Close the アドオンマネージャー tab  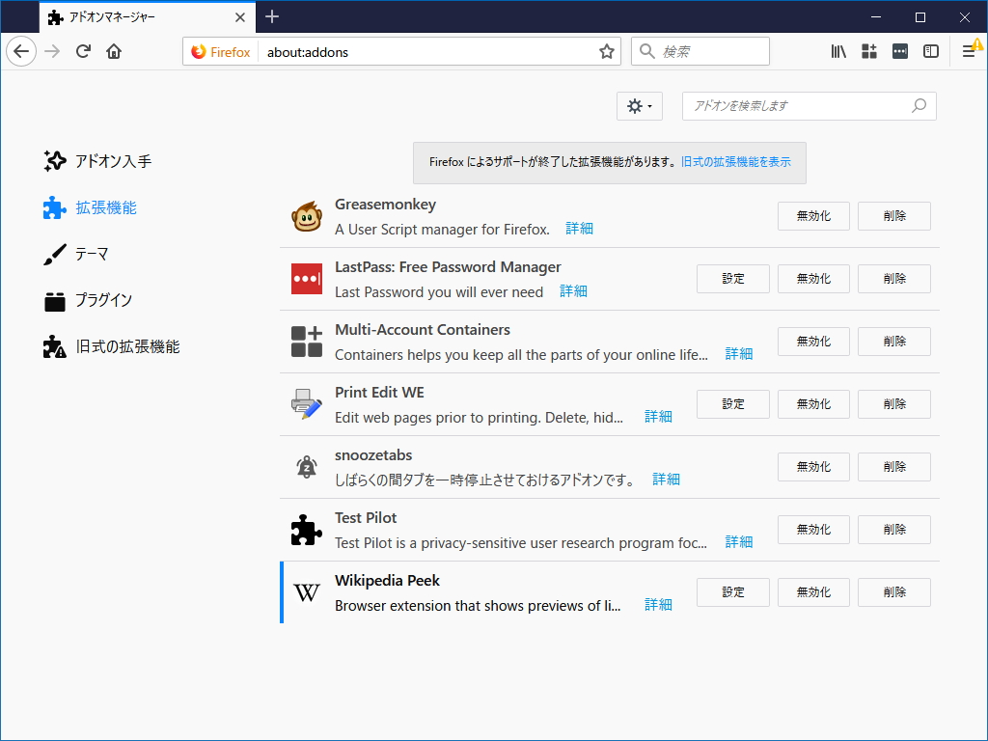tap(240, 17)
